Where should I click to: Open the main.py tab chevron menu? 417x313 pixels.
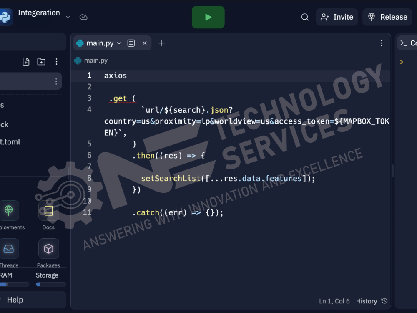pos(119,43)
